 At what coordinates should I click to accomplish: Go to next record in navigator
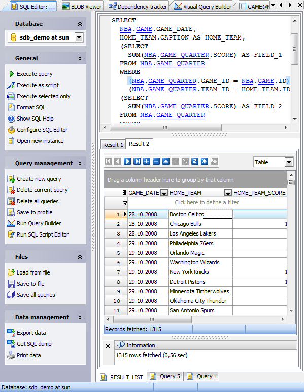pos(127,161)
